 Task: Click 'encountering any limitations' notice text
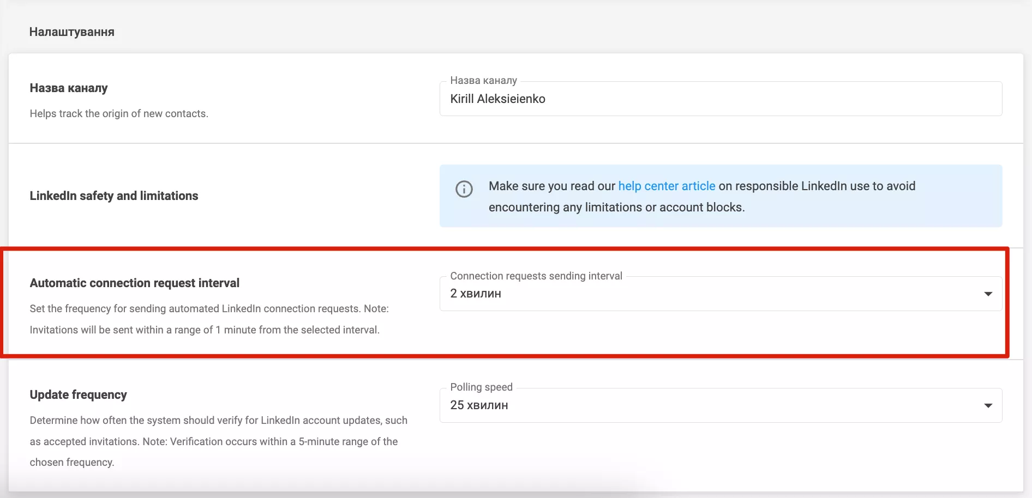click(x=616, y=207)
